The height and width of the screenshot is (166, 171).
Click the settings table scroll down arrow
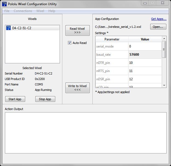(164, 85)
